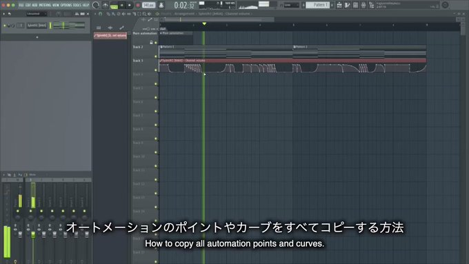Viewport: 469px width, 264px height.
Task: Open the EDIT menu
Action: (x=28, y=5)
